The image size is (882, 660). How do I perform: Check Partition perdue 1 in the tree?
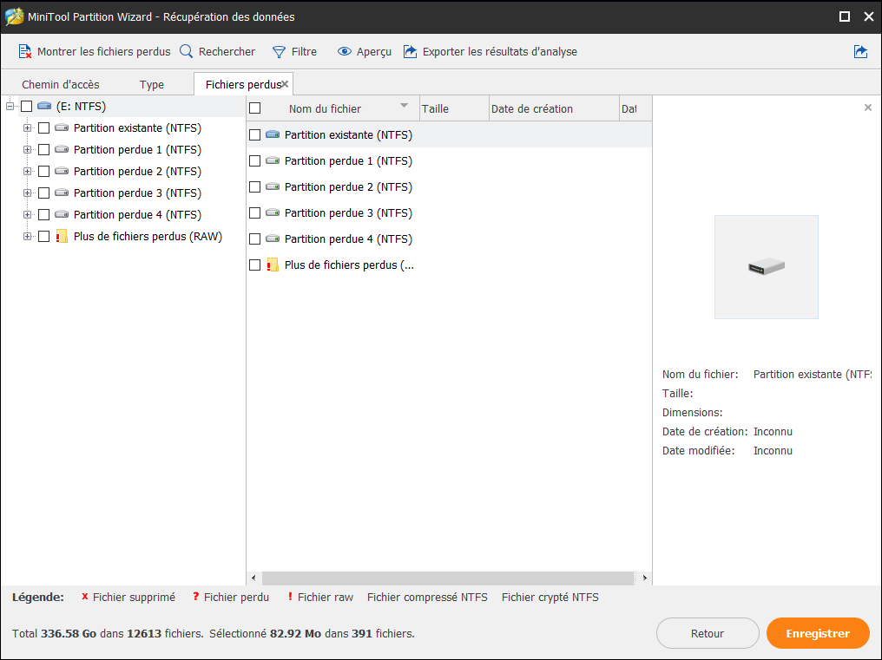(44, 149)
